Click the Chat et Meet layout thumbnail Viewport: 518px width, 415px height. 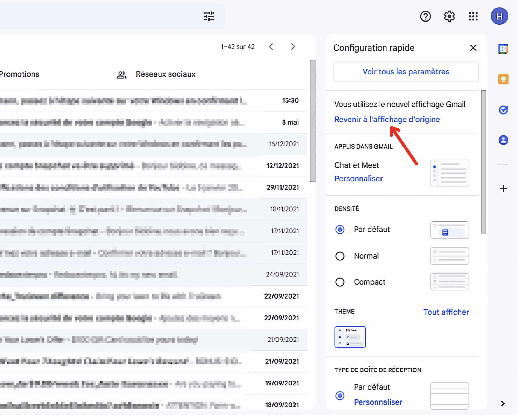point(450,173)
